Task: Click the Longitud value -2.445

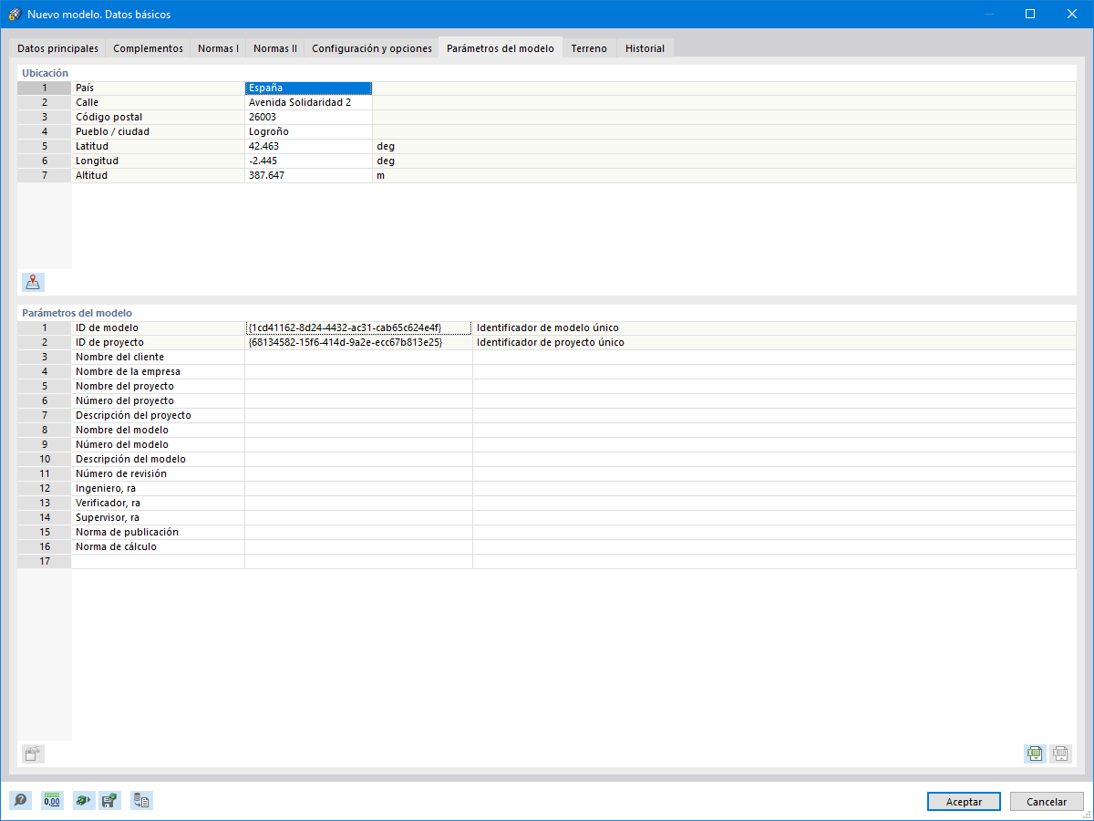Action: click(308, 161)
